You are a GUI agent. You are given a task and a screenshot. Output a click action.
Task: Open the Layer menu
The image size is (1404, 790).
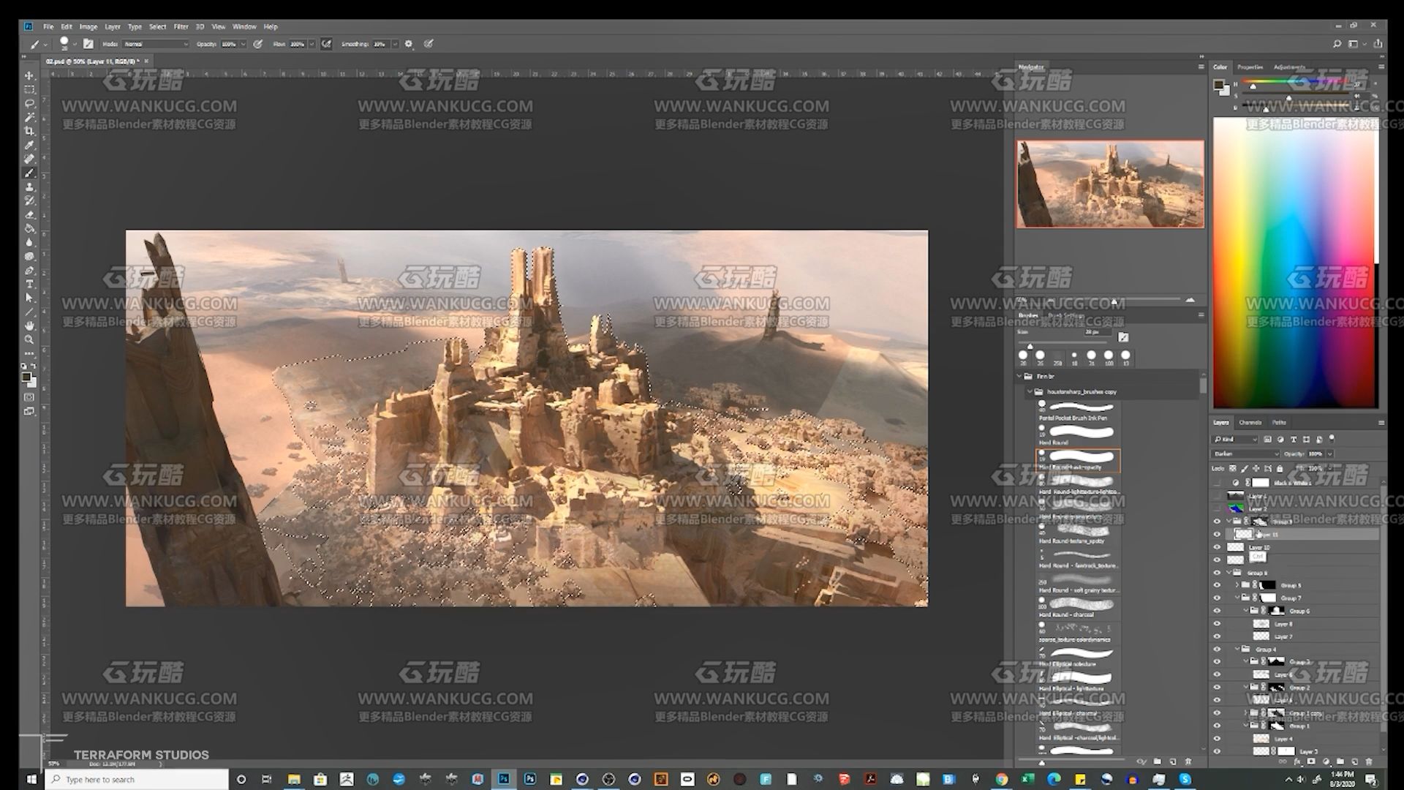(x=112, y=26)
